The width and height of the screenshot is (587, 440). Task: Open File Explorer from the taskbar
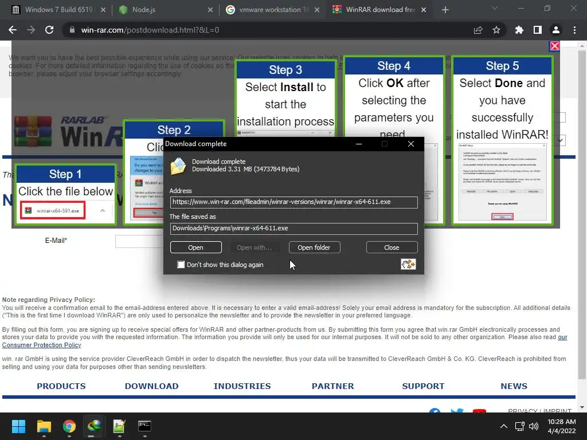coord(44,426)
